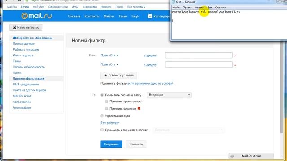Open Почта top link

25,7
